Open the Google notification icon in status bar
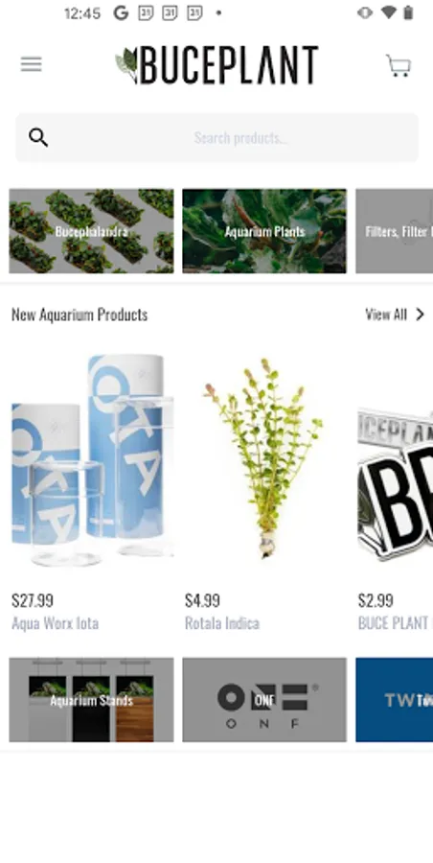433x863 pixels. point(121,13)
